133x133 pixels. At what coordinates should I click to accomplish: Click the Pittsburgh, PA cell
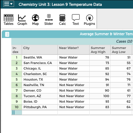tap(40, 107)
